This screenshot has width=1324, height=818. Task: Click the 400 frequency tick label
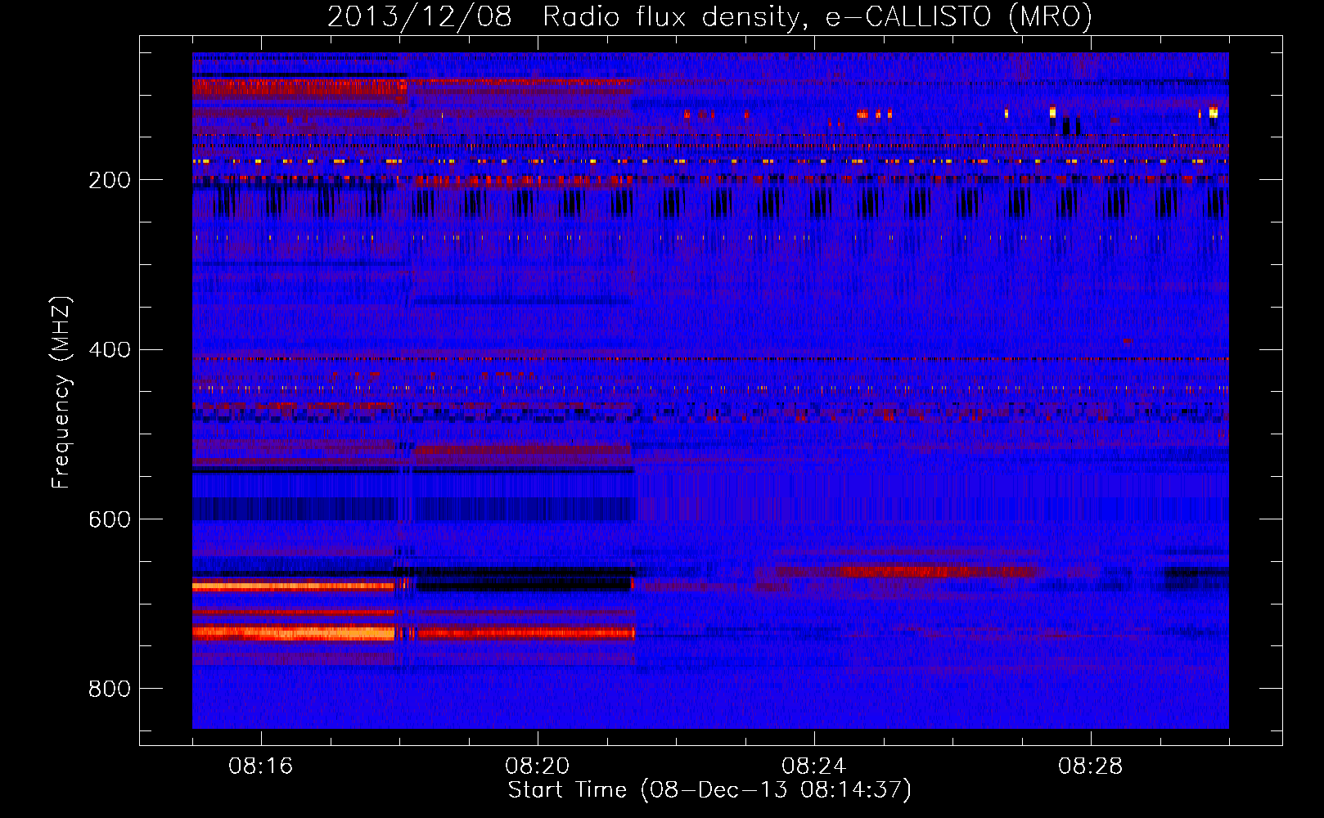point(110,350)
